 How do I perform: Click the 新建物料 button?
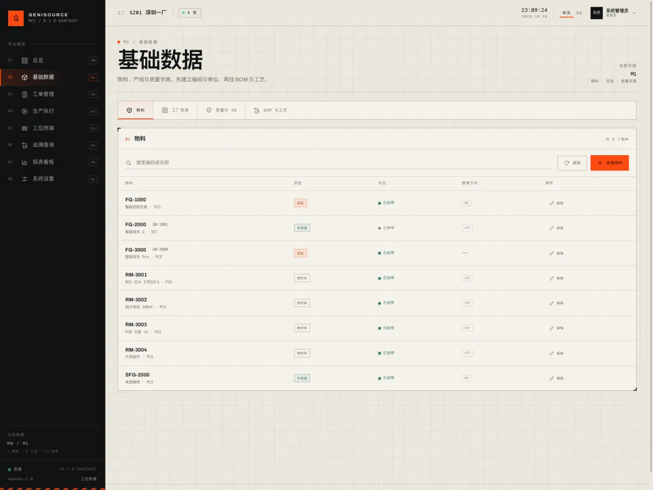pos(609,163)
